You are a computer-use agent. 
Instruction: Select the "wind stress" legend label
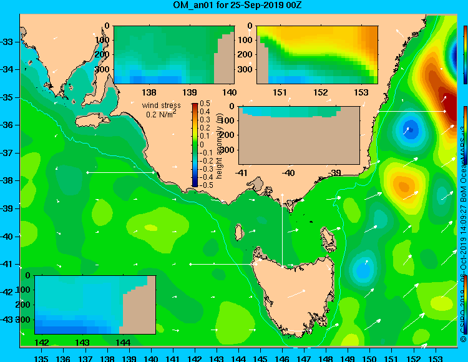point(161,105)
